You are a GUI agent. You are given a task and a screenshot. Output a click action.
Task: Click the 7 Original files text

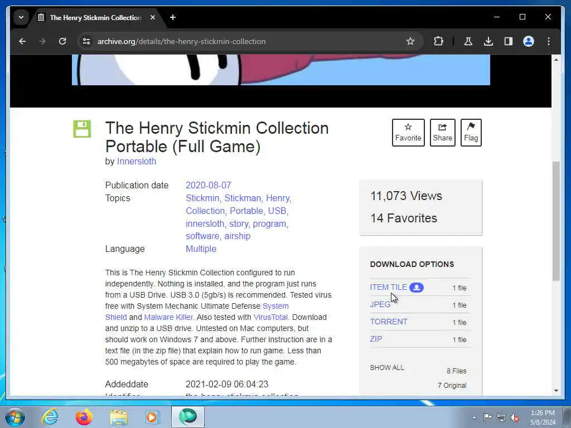tap(452, 386)
